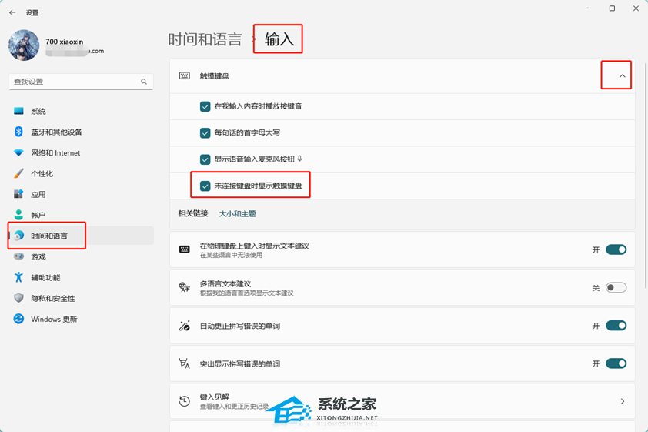The height and width of the screenshot is (432, 648).
Task: Turn off 突出显示拼写错误的单词 toggle
Action: (616, 363)
